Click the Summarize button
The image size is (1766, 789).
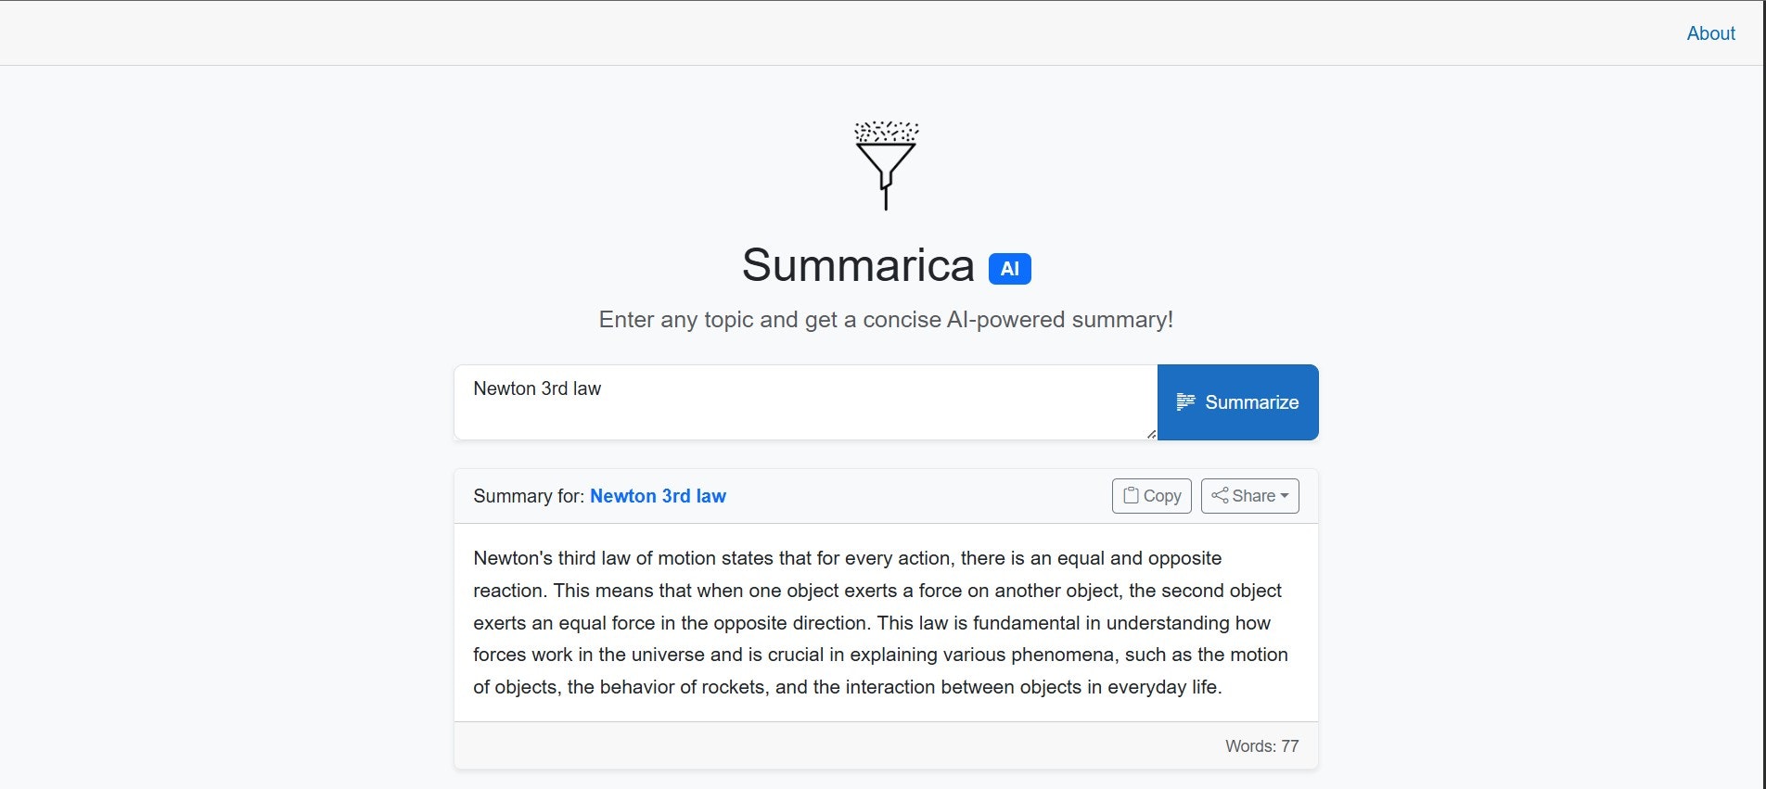[x=1237, y=402]
